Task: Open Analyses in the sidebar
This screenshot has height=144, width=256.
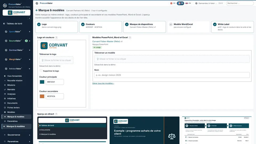Action: [11, 94]
